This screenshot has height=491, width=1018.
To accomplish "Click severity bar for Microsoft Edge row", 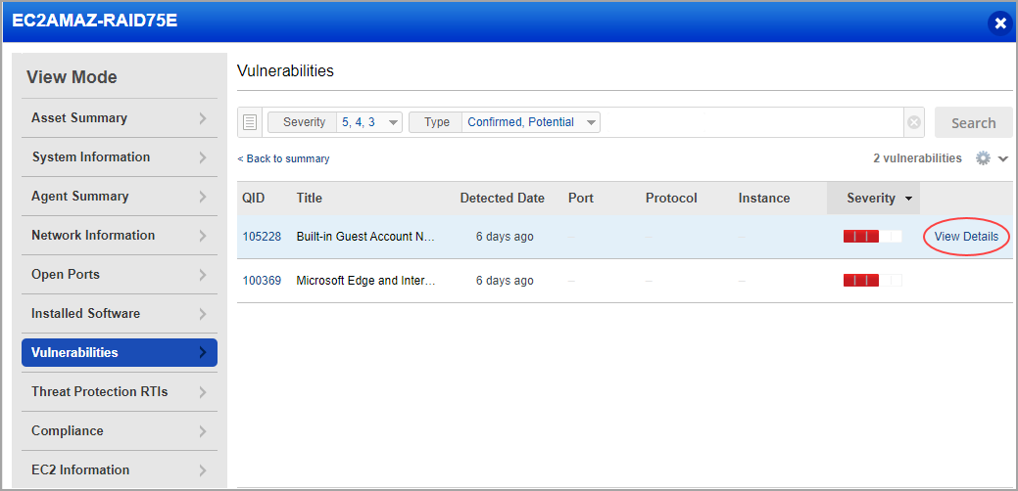I will [x=873, y=281].
